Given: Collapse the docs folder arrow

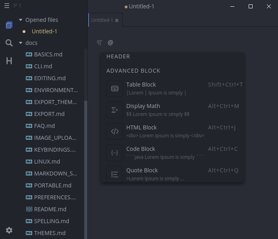Looking at the screenshot, I should coord(21,43).
